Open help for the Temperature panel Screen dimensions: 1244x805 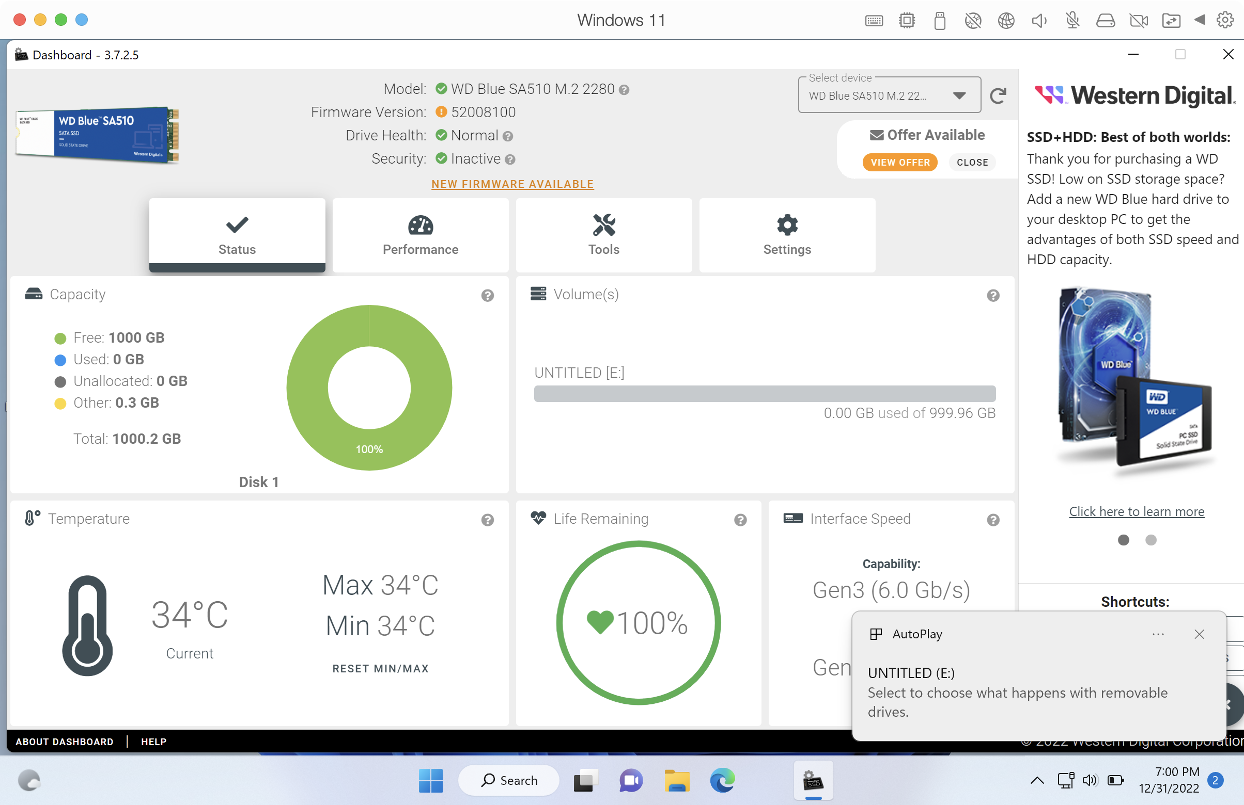(487, 520)
